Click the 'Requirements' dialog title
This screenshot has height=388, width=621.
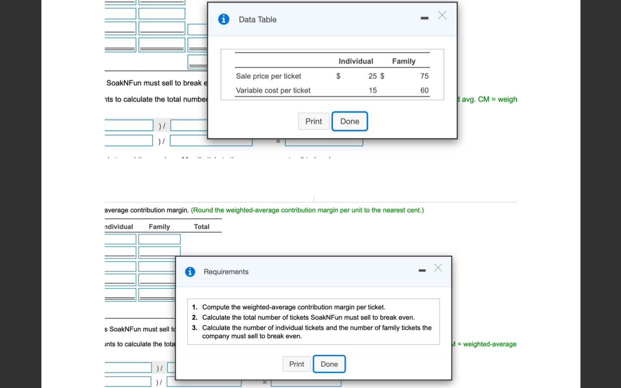pyautogui.click(x=226, y=272)
